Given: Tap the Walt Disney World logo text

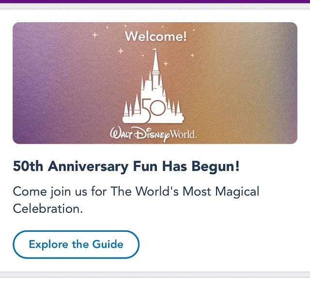Looking at the screenshot, I should coord(153,135).
